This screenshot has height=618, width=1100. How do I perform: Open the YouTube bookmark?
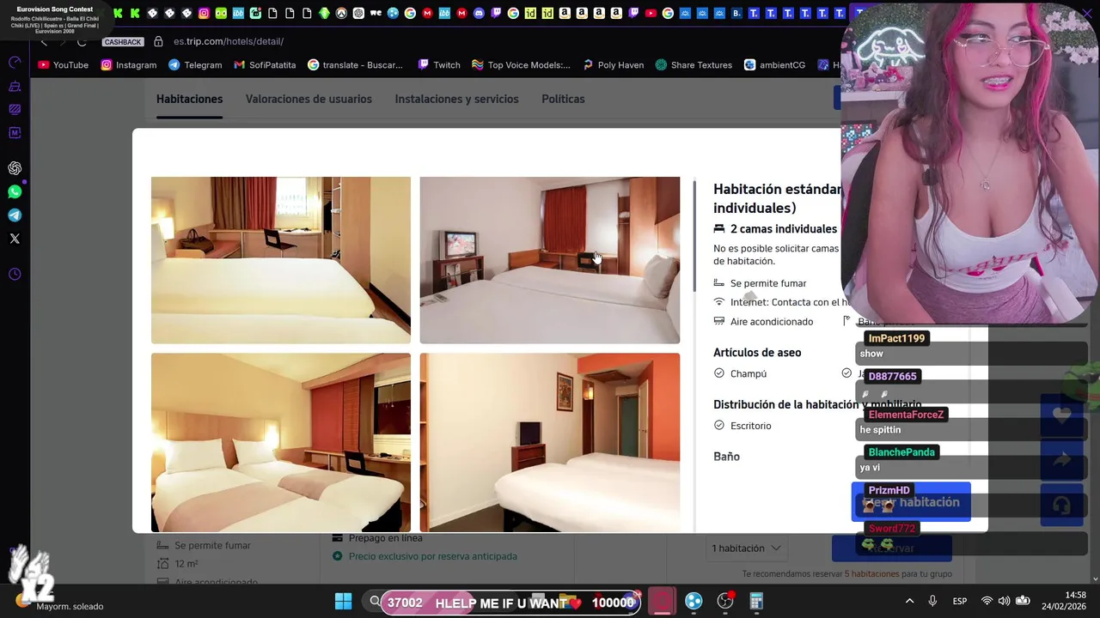(x=64, y=65)
